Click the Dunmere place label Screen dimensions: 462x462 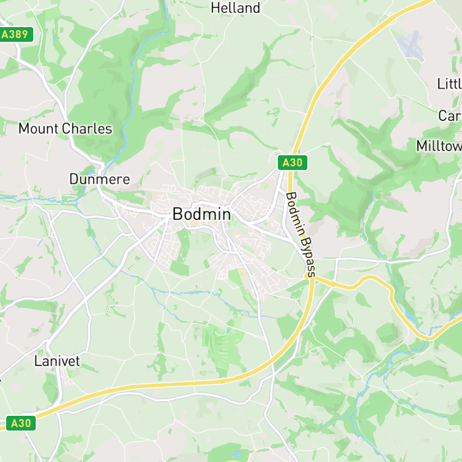100,179
